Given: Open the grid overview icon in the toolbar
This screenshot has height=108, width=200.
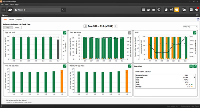Looking at the screenshot, I should (143, 10).
